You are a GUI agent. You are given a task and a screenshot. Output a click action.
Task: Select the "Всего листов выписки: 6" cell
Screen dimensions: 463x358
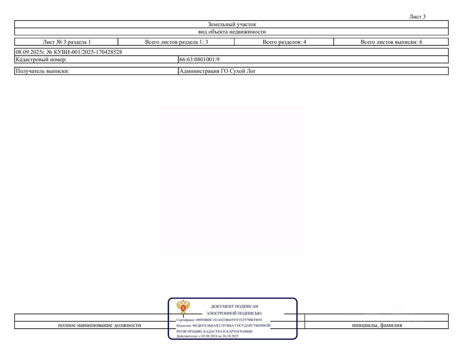tap(391, 42)
